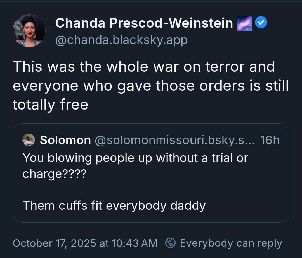Open Solomon's small avatar in the quoted post
The height and width of the screenshot is (258, 302).
(x=29, y=140)
